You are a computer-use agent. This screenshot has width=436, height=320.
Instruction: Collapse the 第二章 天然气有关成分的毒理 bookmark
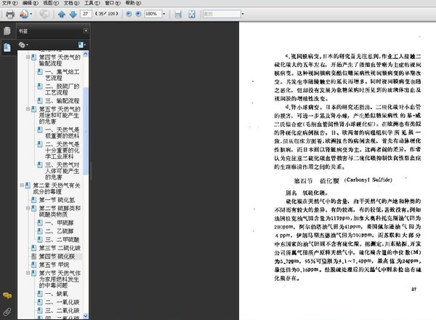pos(22,185)
